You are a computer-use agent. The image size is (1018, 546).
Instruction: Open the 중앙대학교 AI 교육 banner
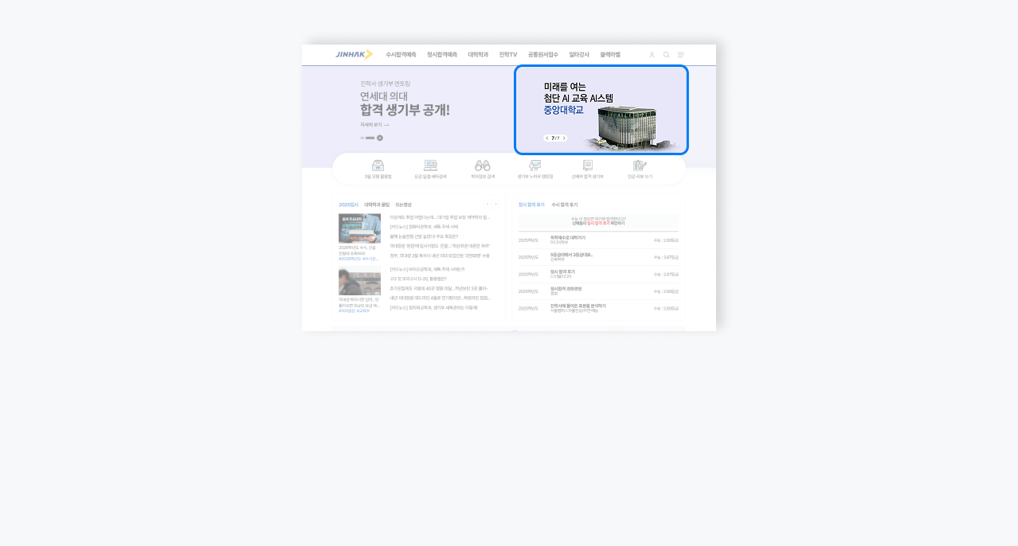(601, 110)
